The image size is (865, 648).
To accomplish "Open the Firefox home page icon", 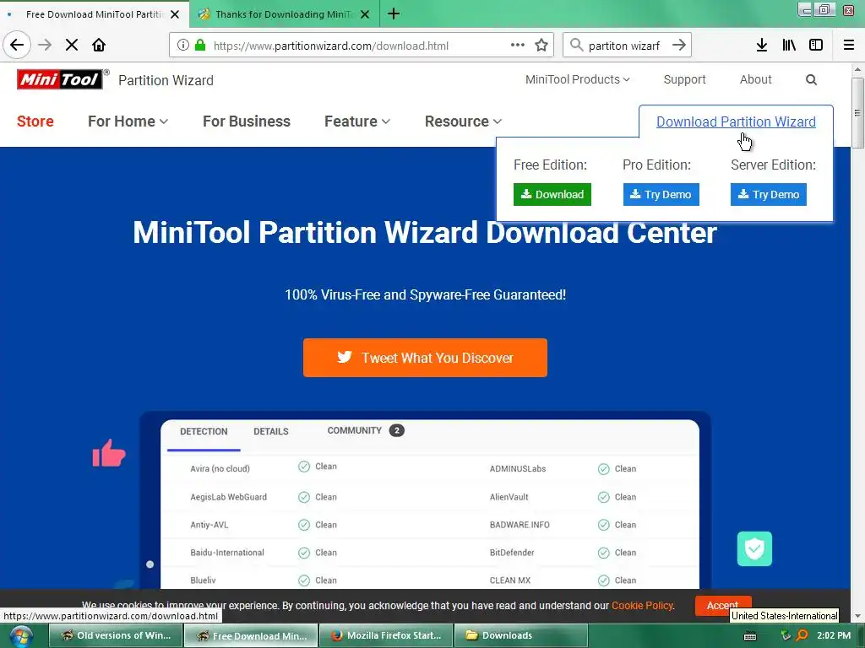I will click(99, 45).
